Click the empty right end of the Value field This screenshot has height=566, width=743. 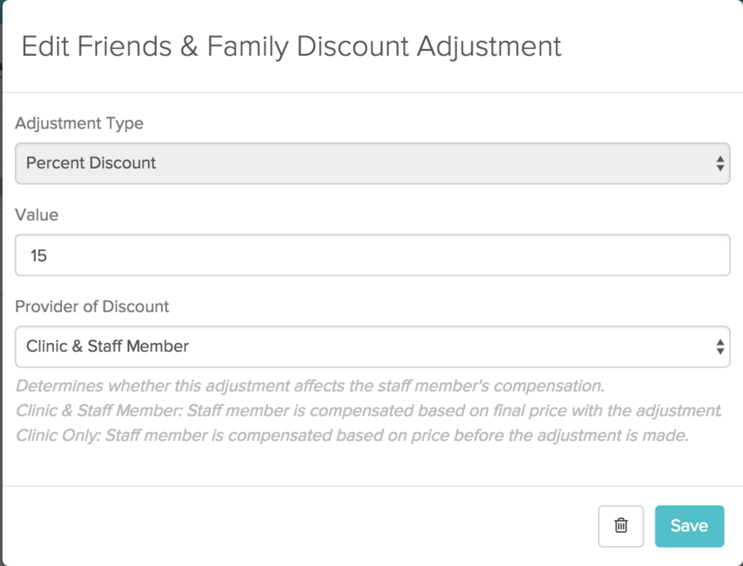[x=682, y=255]
